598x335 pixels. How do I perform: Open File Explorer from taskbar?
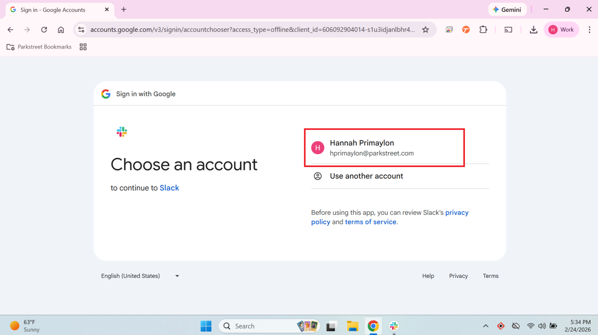(x=352, y=326)
